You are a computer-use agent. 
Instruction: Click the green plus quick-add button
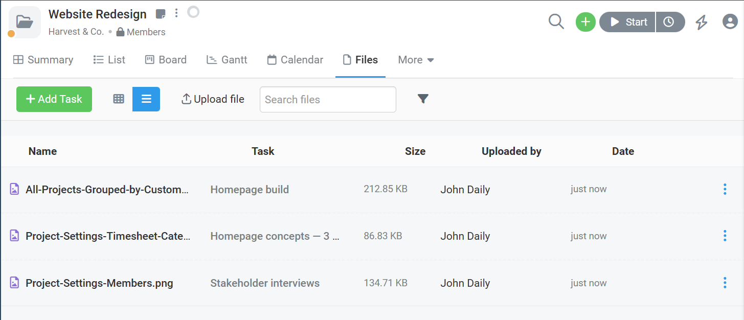[x=585, y=22]
